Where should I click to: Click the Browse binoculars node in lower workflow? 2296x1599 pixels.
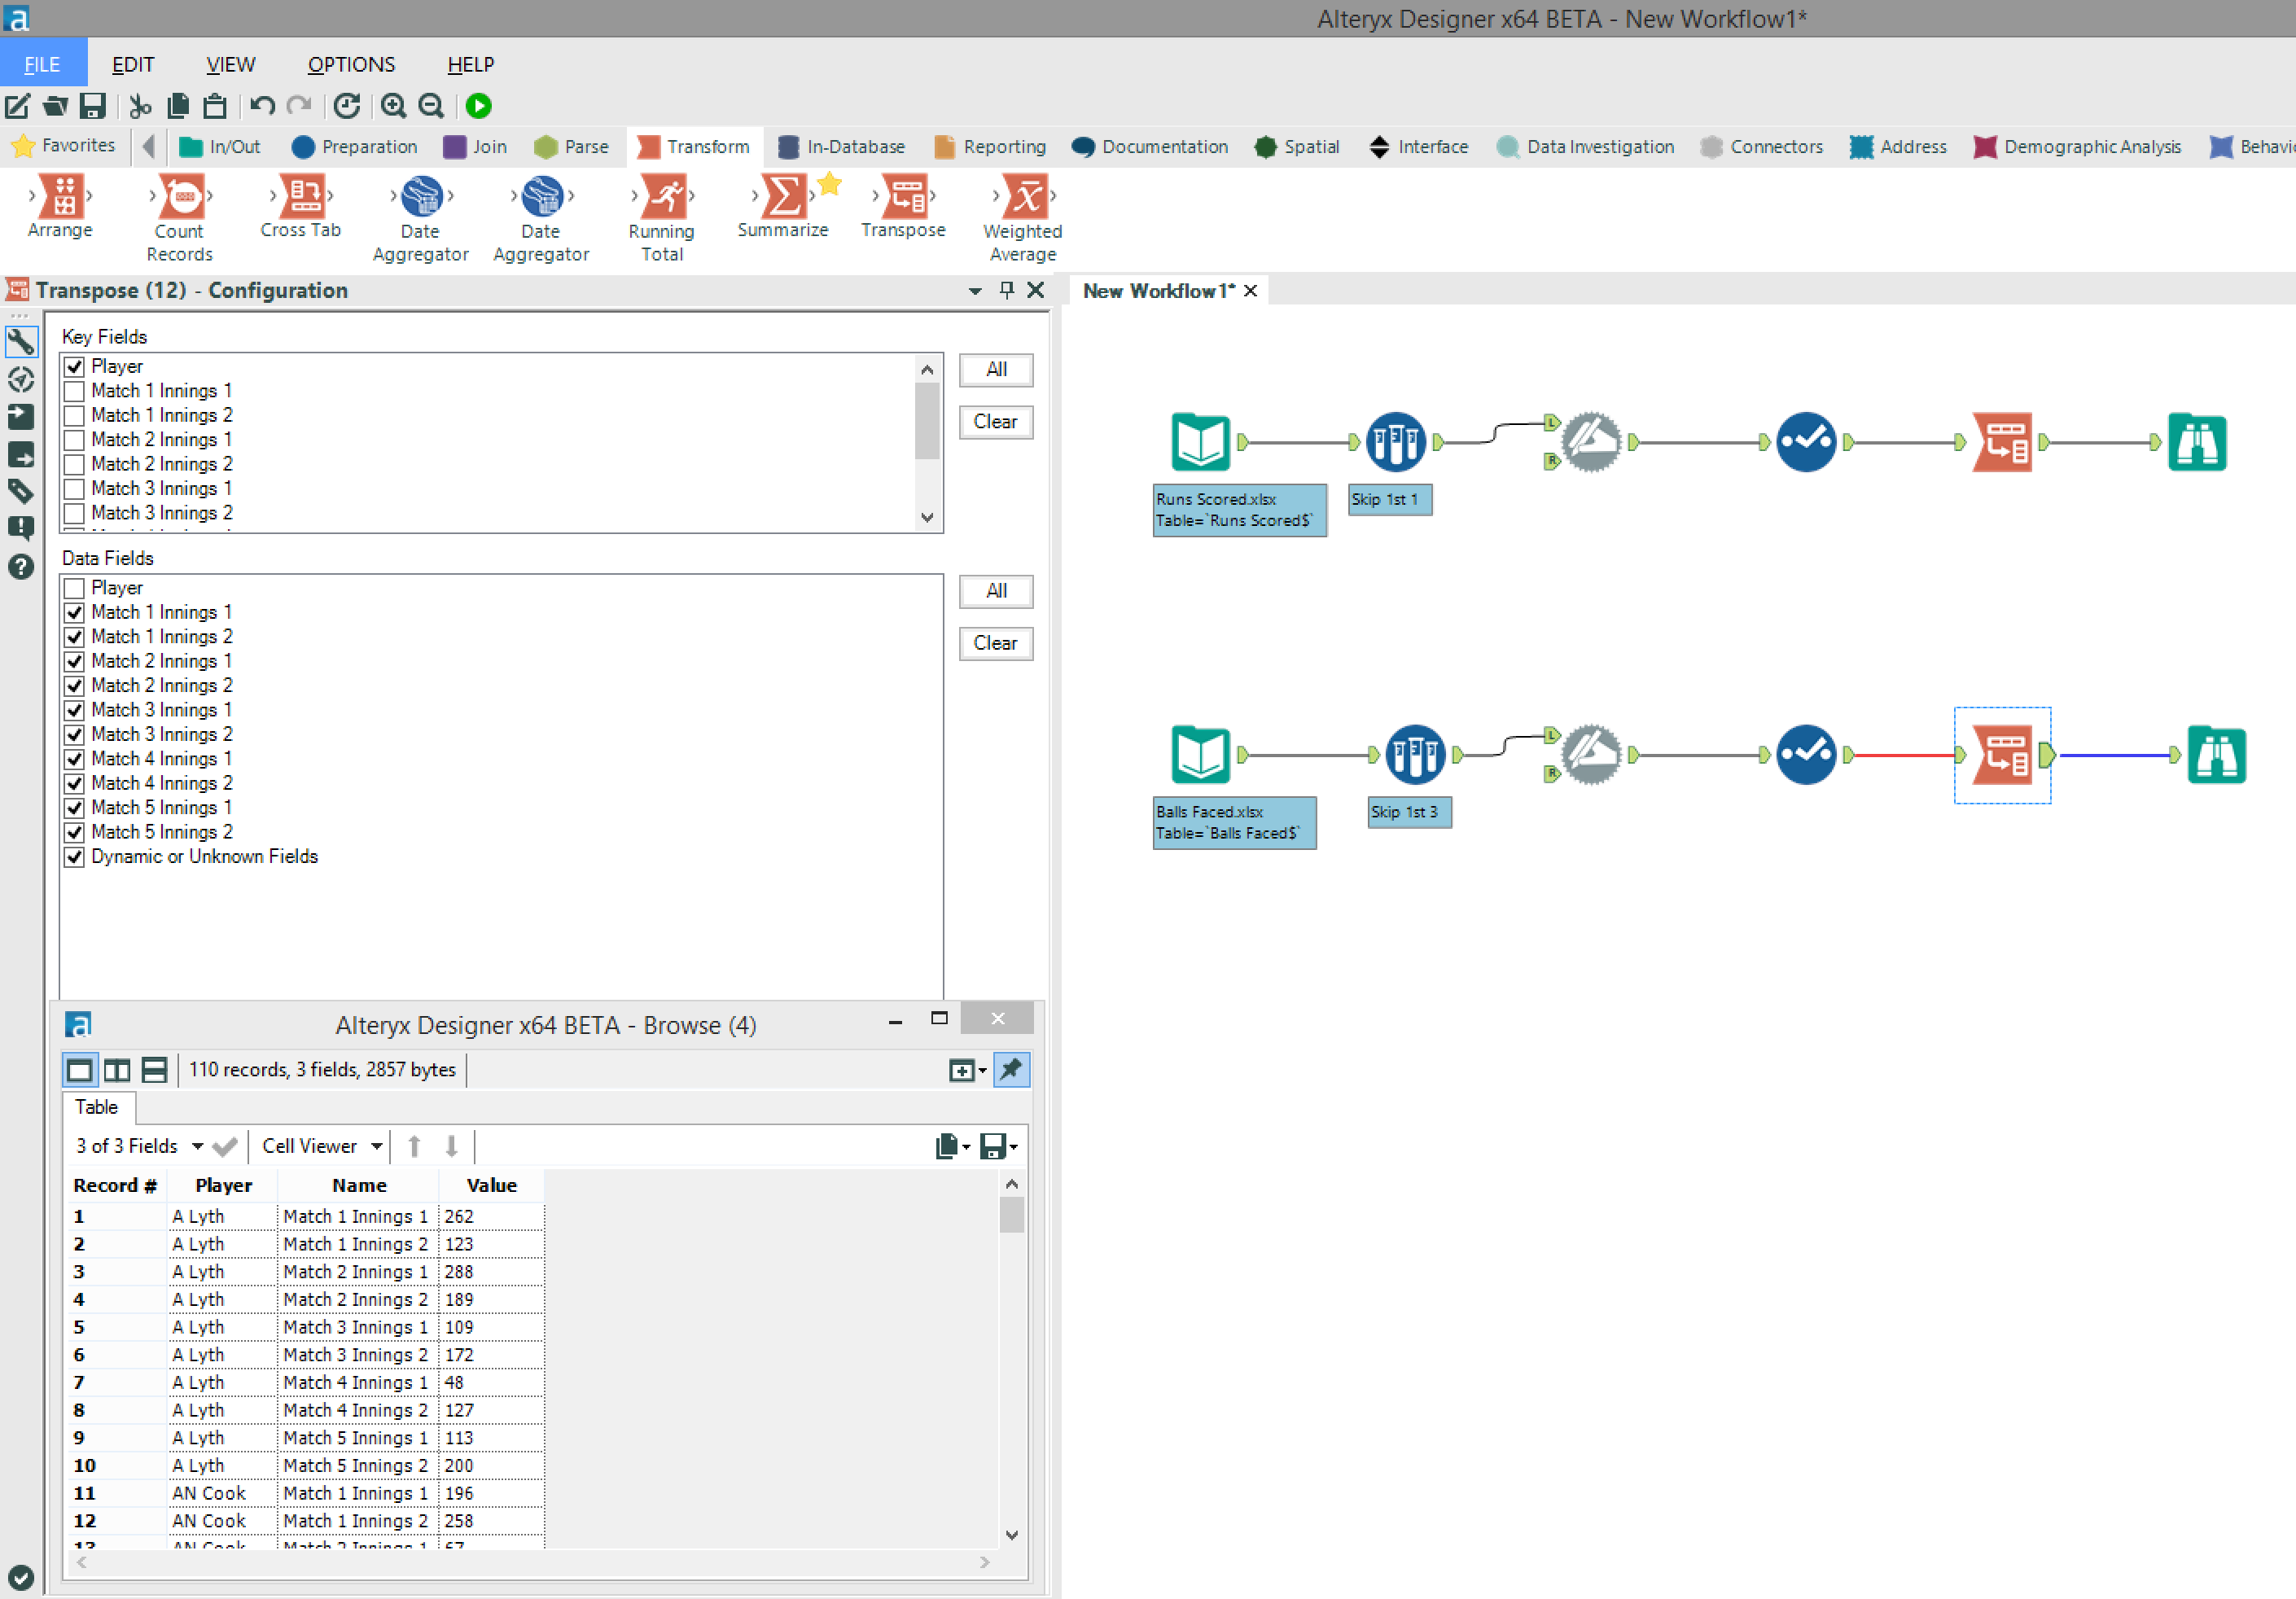pos(2217,755)
